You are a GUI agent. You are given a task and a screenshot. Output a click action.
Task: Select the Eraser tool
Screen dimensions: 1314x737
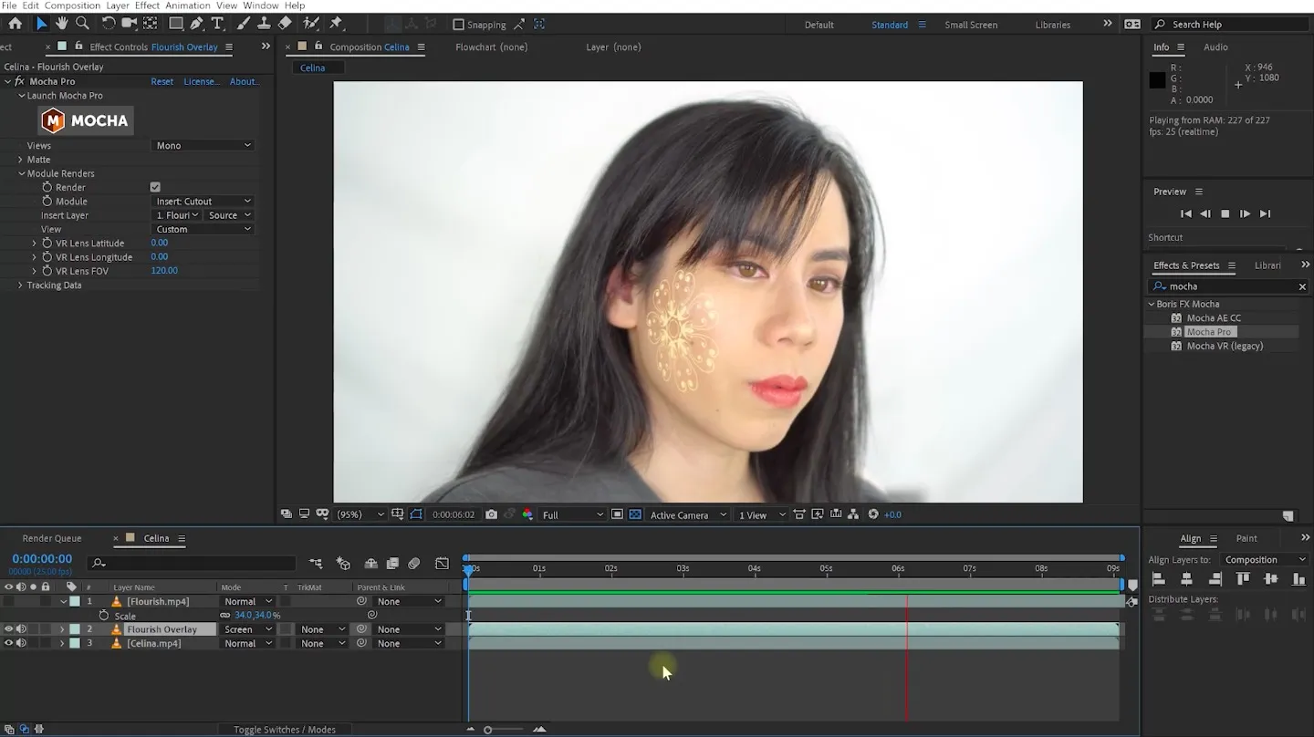pos(285,24)
